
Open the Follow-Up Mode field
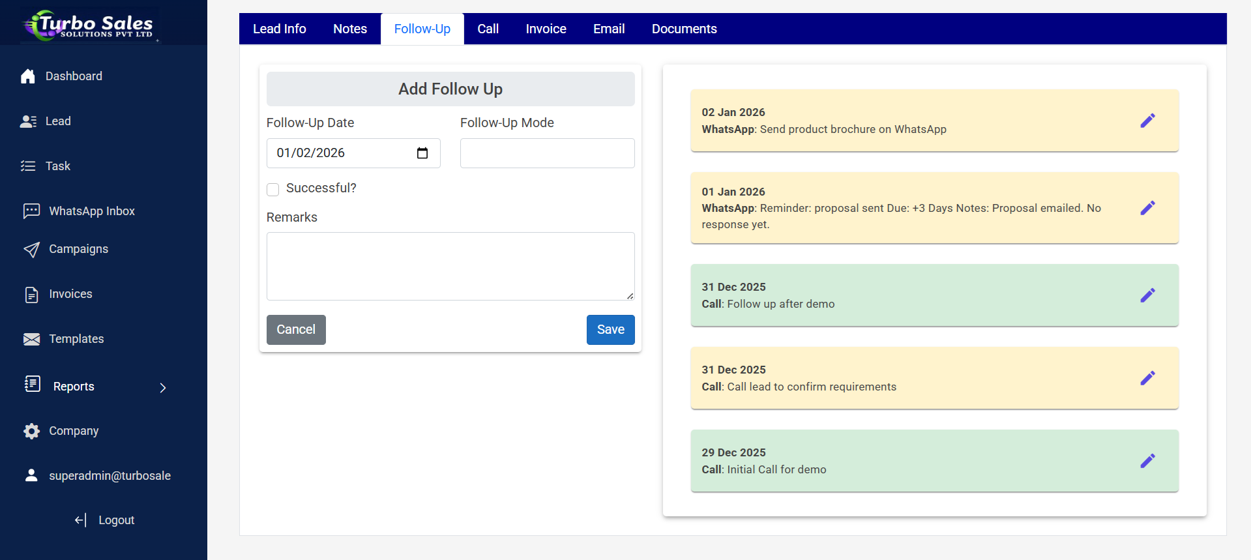547,153
